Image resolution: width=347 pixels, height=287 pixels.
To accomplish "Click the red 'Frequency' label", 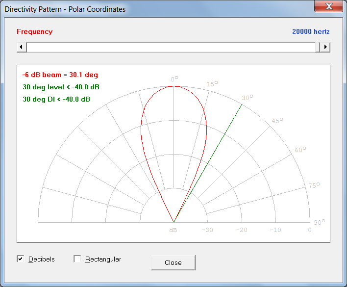I will 35,32.
